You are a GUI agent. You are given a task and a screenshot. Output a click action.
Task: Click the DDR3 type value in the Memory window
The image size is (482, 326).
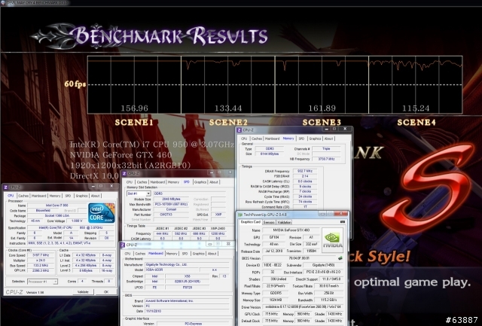coord(270,149)
